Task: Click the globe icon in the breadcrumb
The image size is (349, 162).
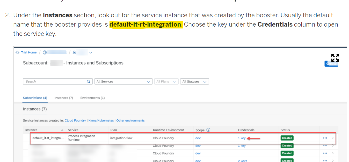Action: pyautogui.click(x=45, y=52)
